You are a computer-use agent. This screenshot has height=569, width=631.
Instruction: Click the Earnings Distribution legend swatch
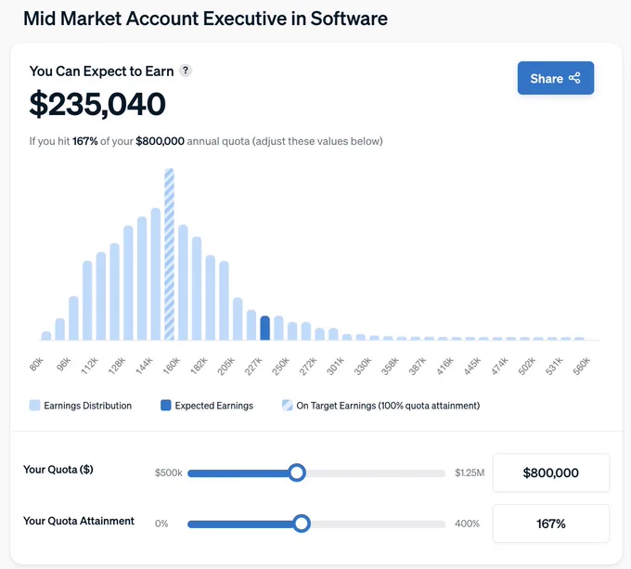point(34,406)
